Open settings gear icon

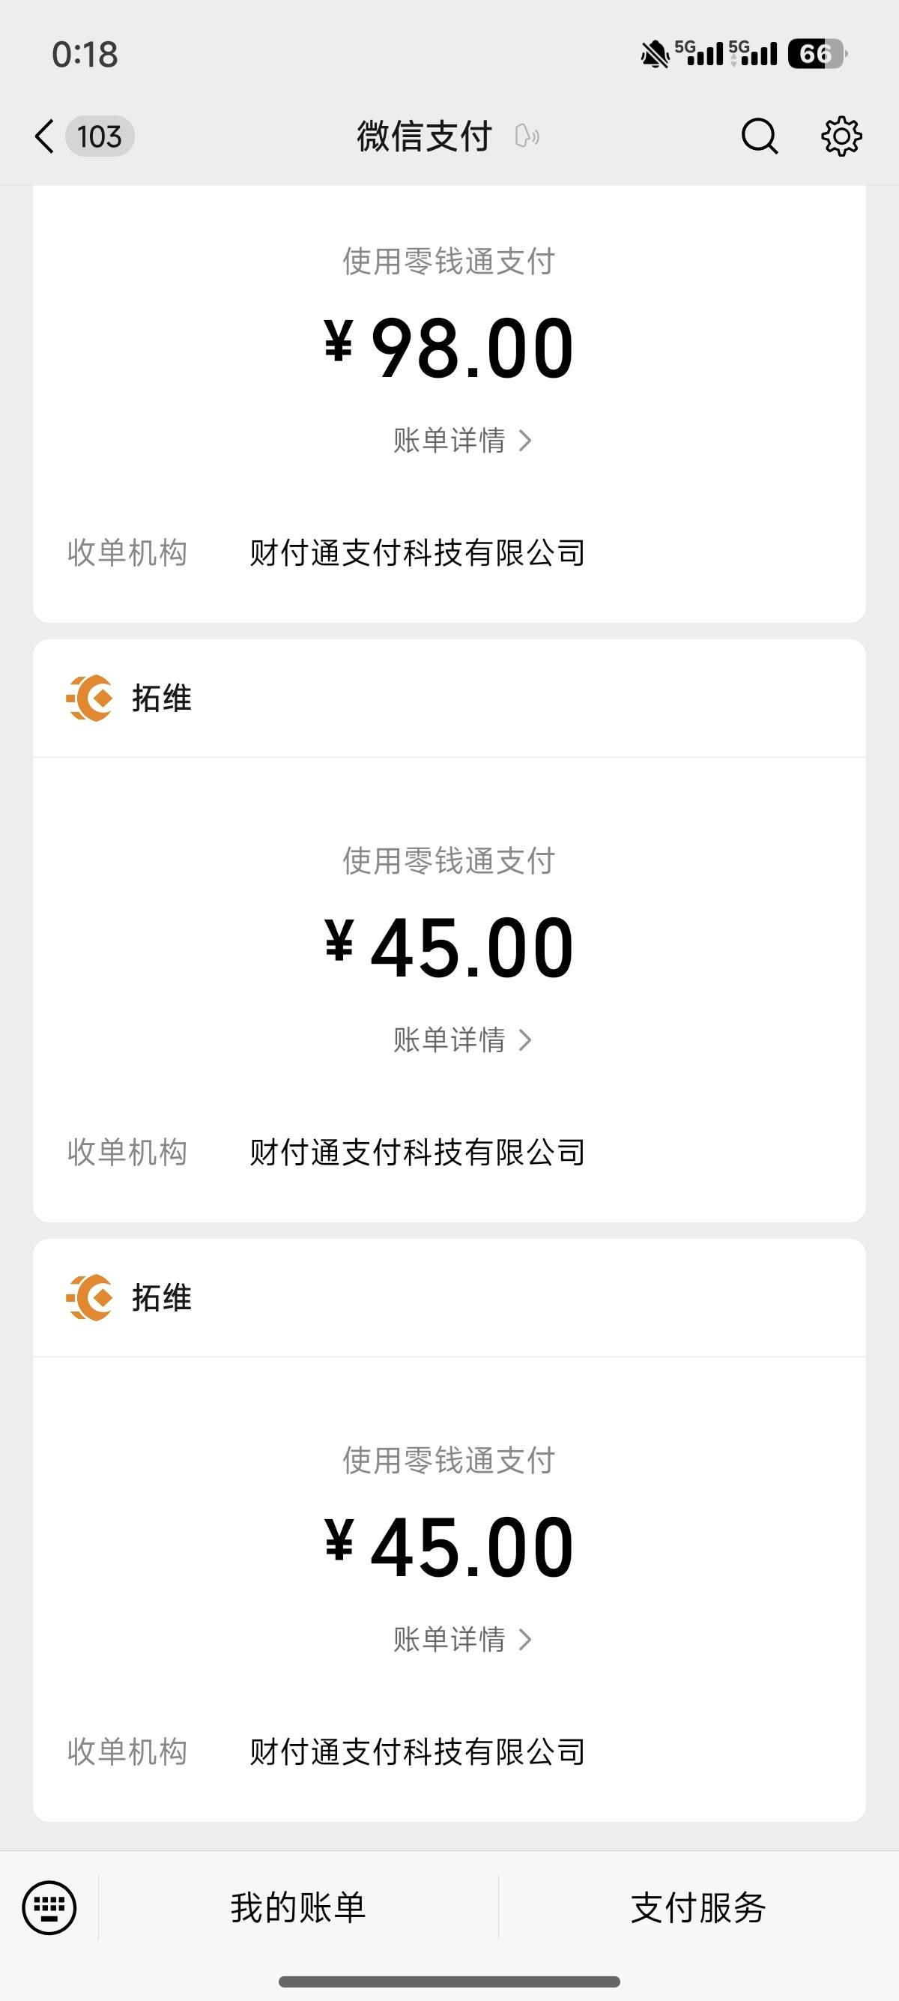(x=841, y=136)
